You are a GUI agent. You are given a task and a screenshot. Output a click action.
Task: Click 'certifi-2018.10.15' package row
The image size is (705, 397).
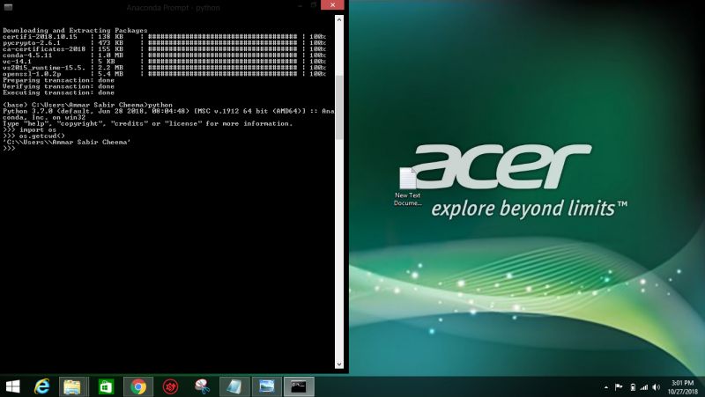coord(164,37)
